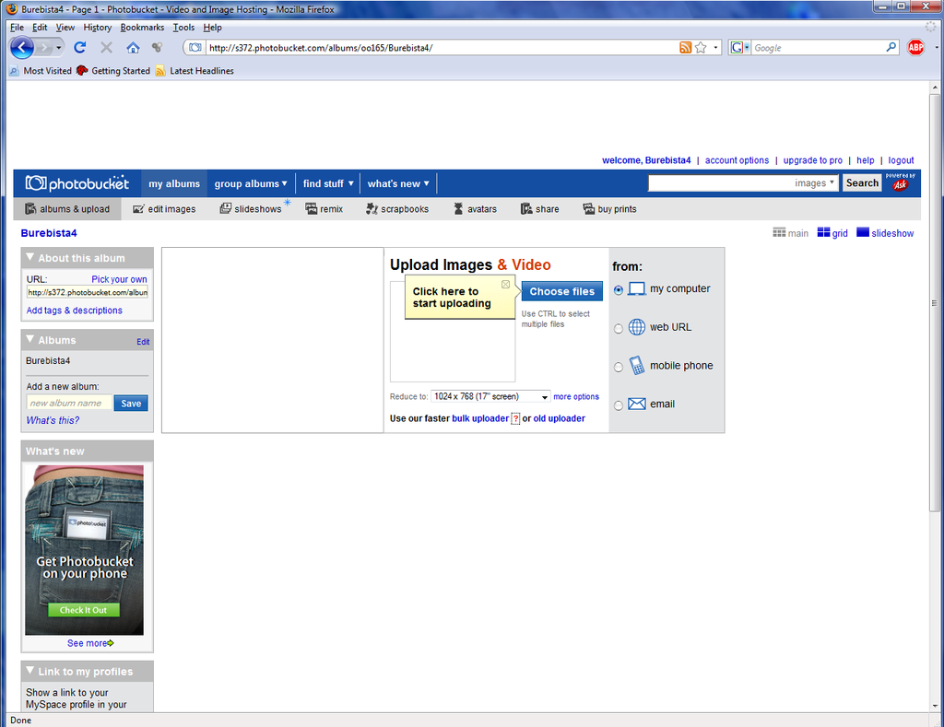Select 'web URL' upload source radio
This screenshot has width=944, height=727.
pos(619,329)
